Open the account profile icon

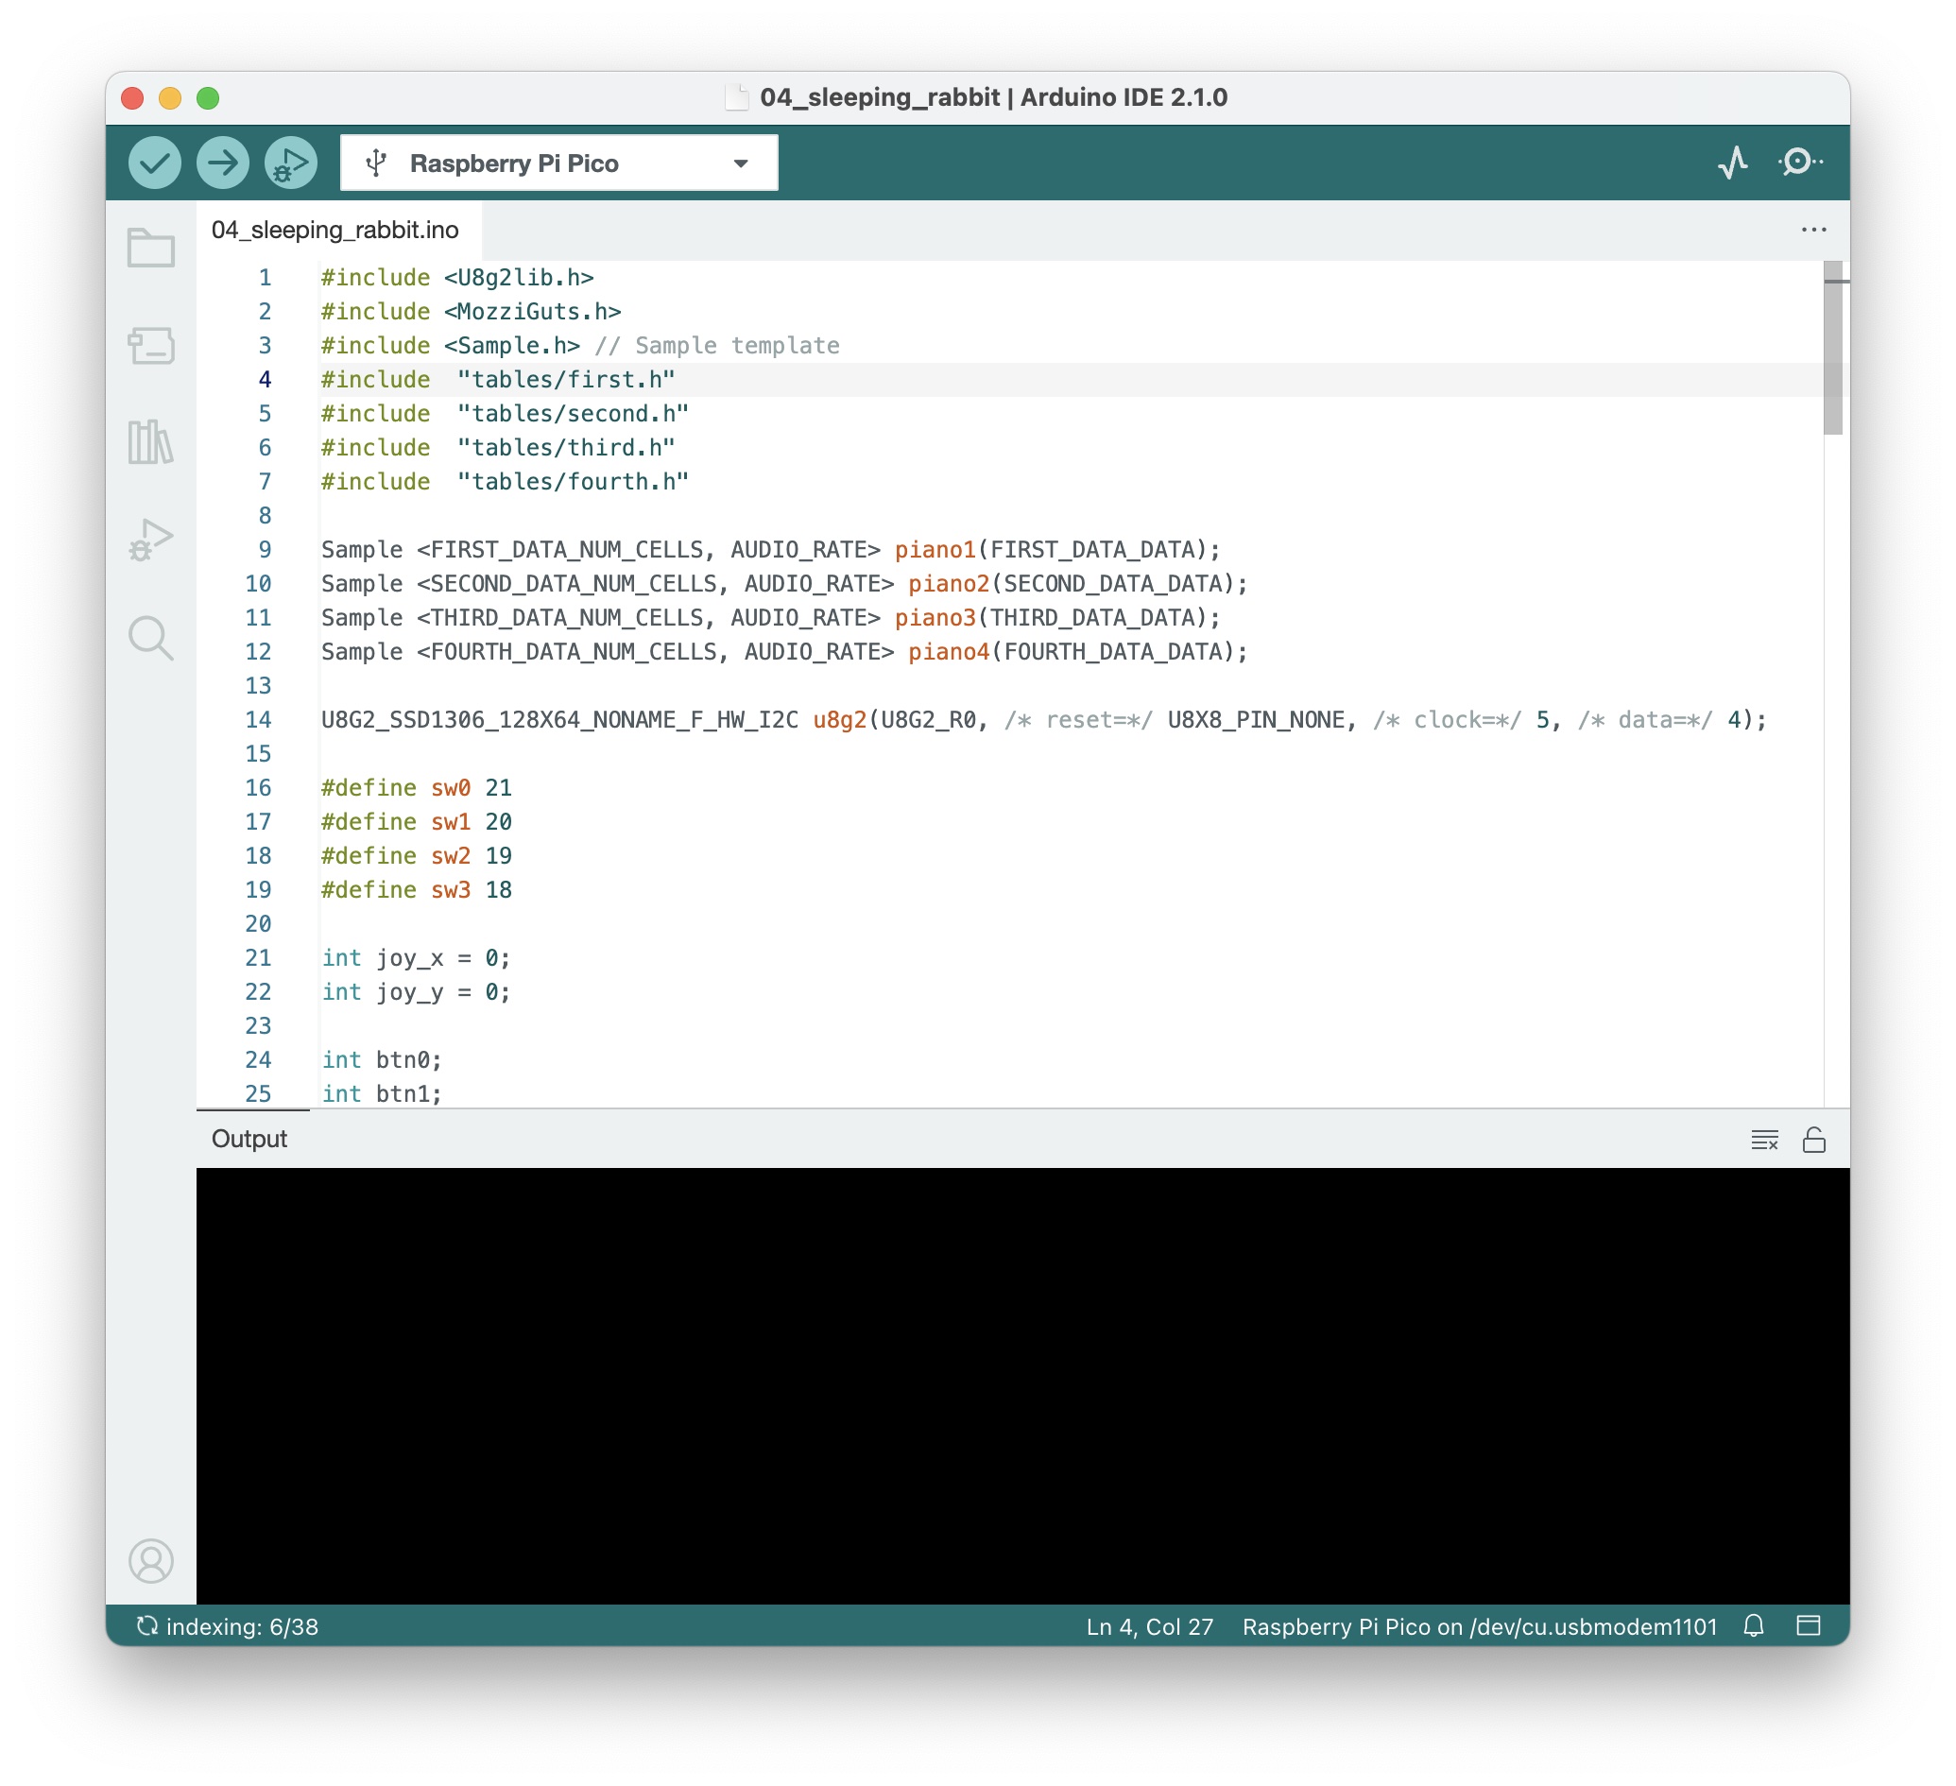click(x=151, y=1561)
